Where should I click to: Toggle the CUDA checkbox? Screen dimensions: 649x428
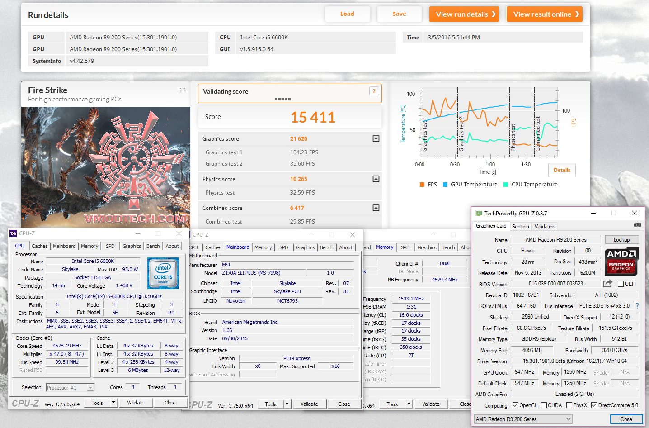coord(544,405)
